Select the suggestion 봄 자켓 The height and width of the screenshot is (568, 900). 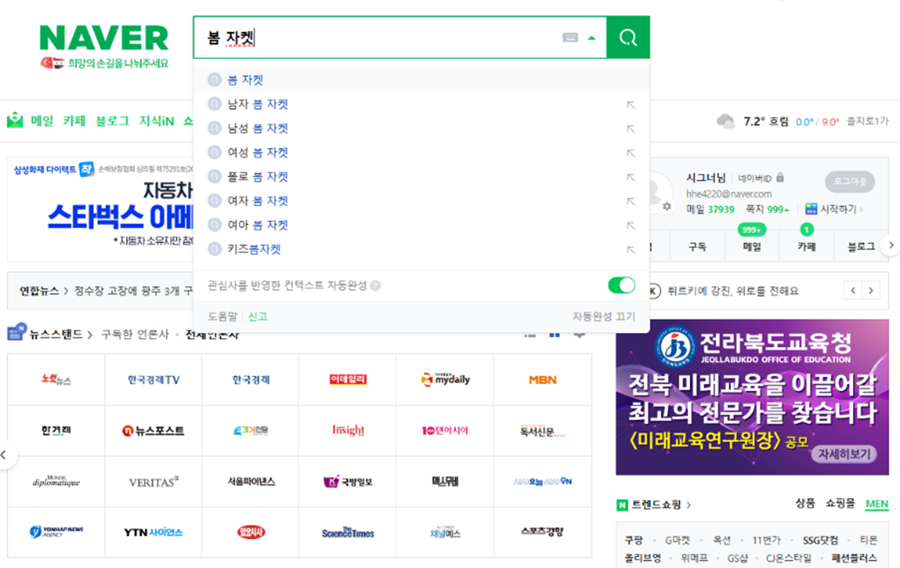pos(421,80)
